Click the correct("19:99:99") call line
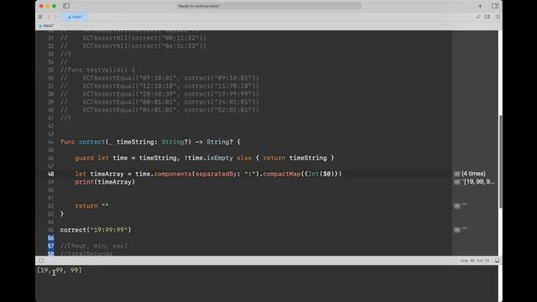Image resolution: width=537 pixels, height=302 pixels. [x=96, y=230]
